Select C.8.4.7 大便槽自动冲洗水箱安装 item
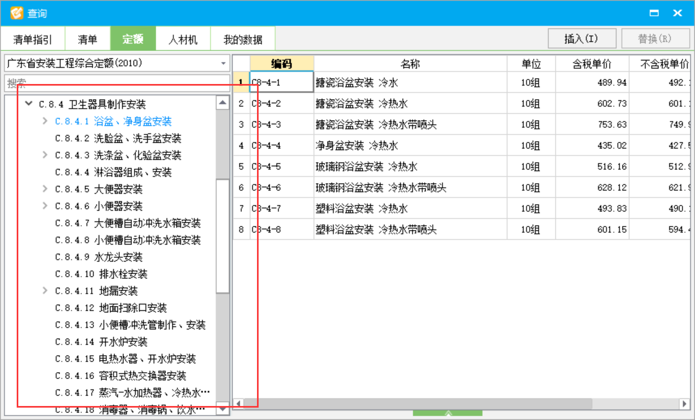 coord(128,223)
